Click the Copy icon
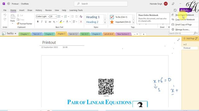The width and height of the screenshot is (199, 111). (x=18, y=19)
